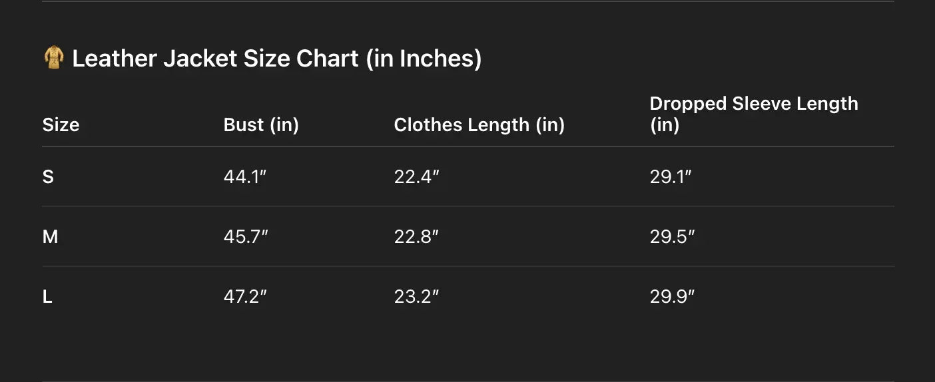Click the Leather Jacket Size Chart heading
This screenshot has width=935, height=382.
(276, 59)
